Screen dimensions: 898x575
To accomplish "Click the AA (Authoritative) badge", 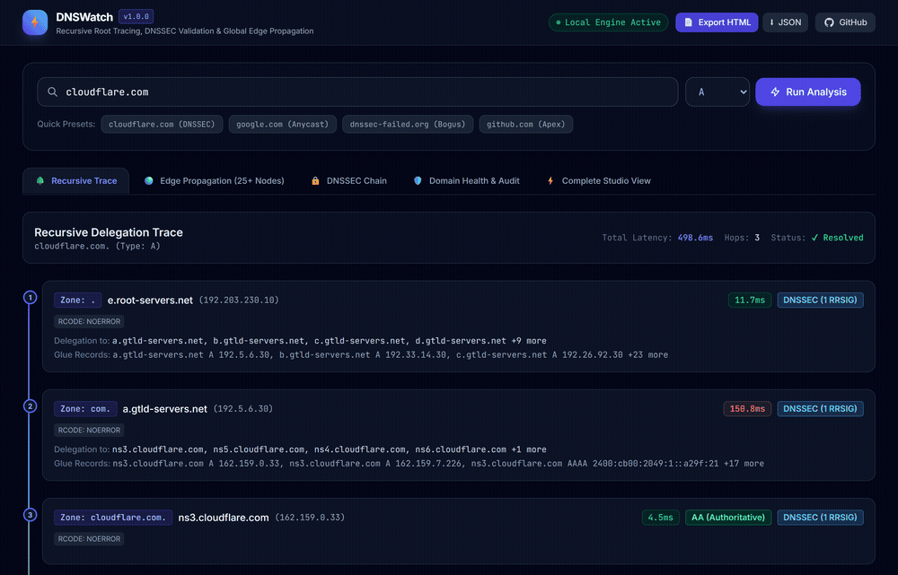I will point(728,518).
